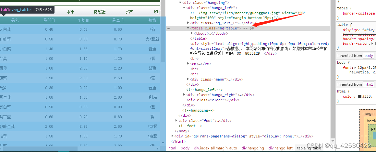This screenshot has width=376, height=152.
Task: Expand the tbody node
Action: (192, 33)
